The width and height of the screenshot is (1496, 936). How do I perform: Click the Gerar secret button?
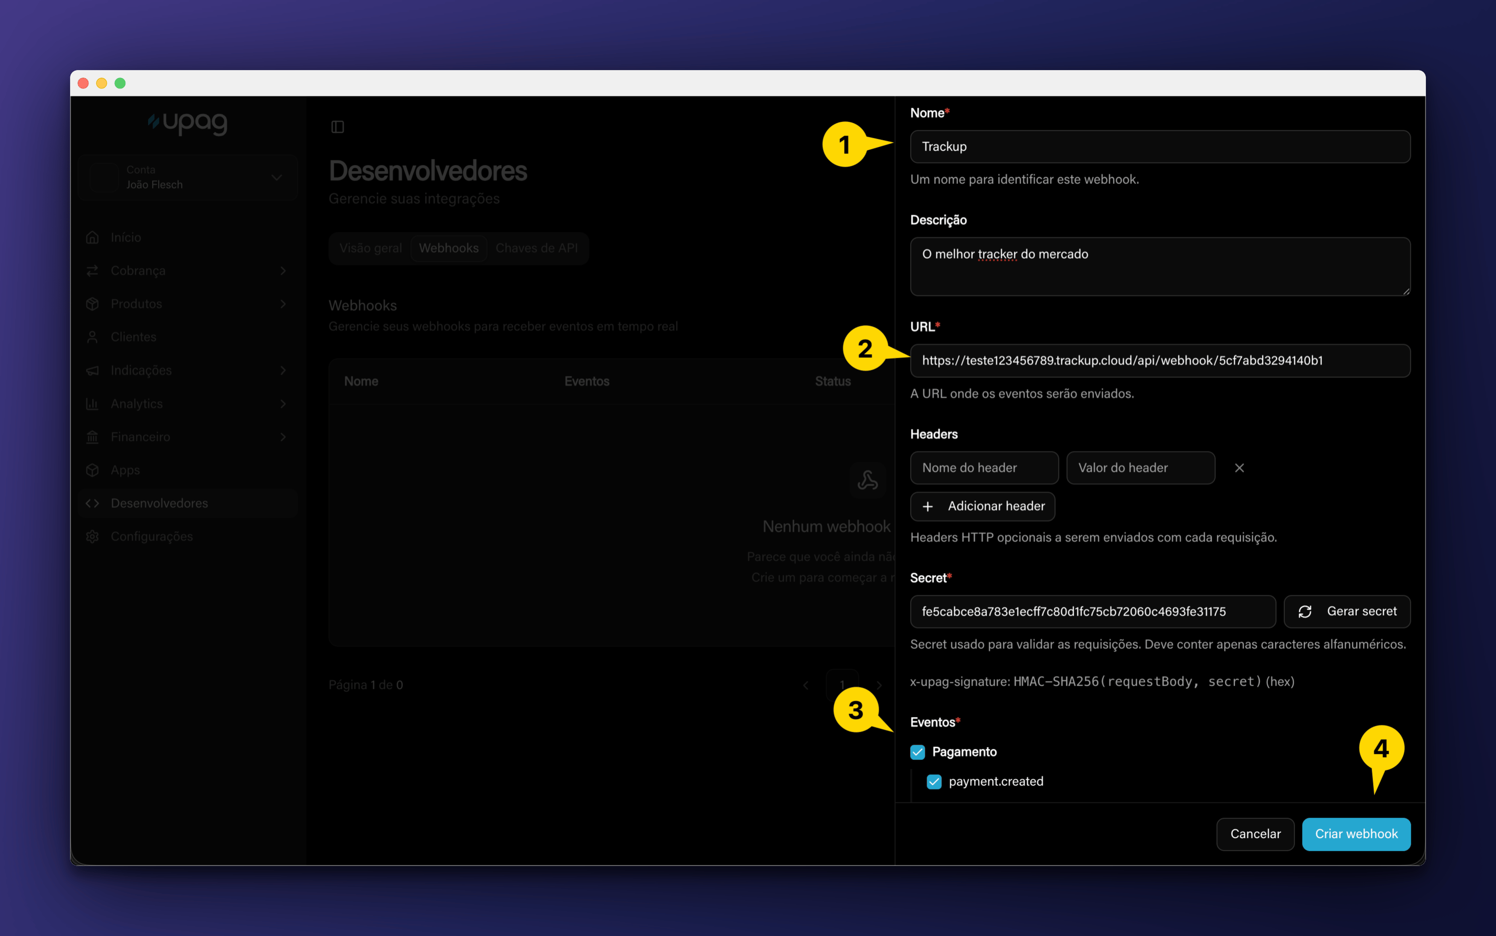[x=1347, y=611]
